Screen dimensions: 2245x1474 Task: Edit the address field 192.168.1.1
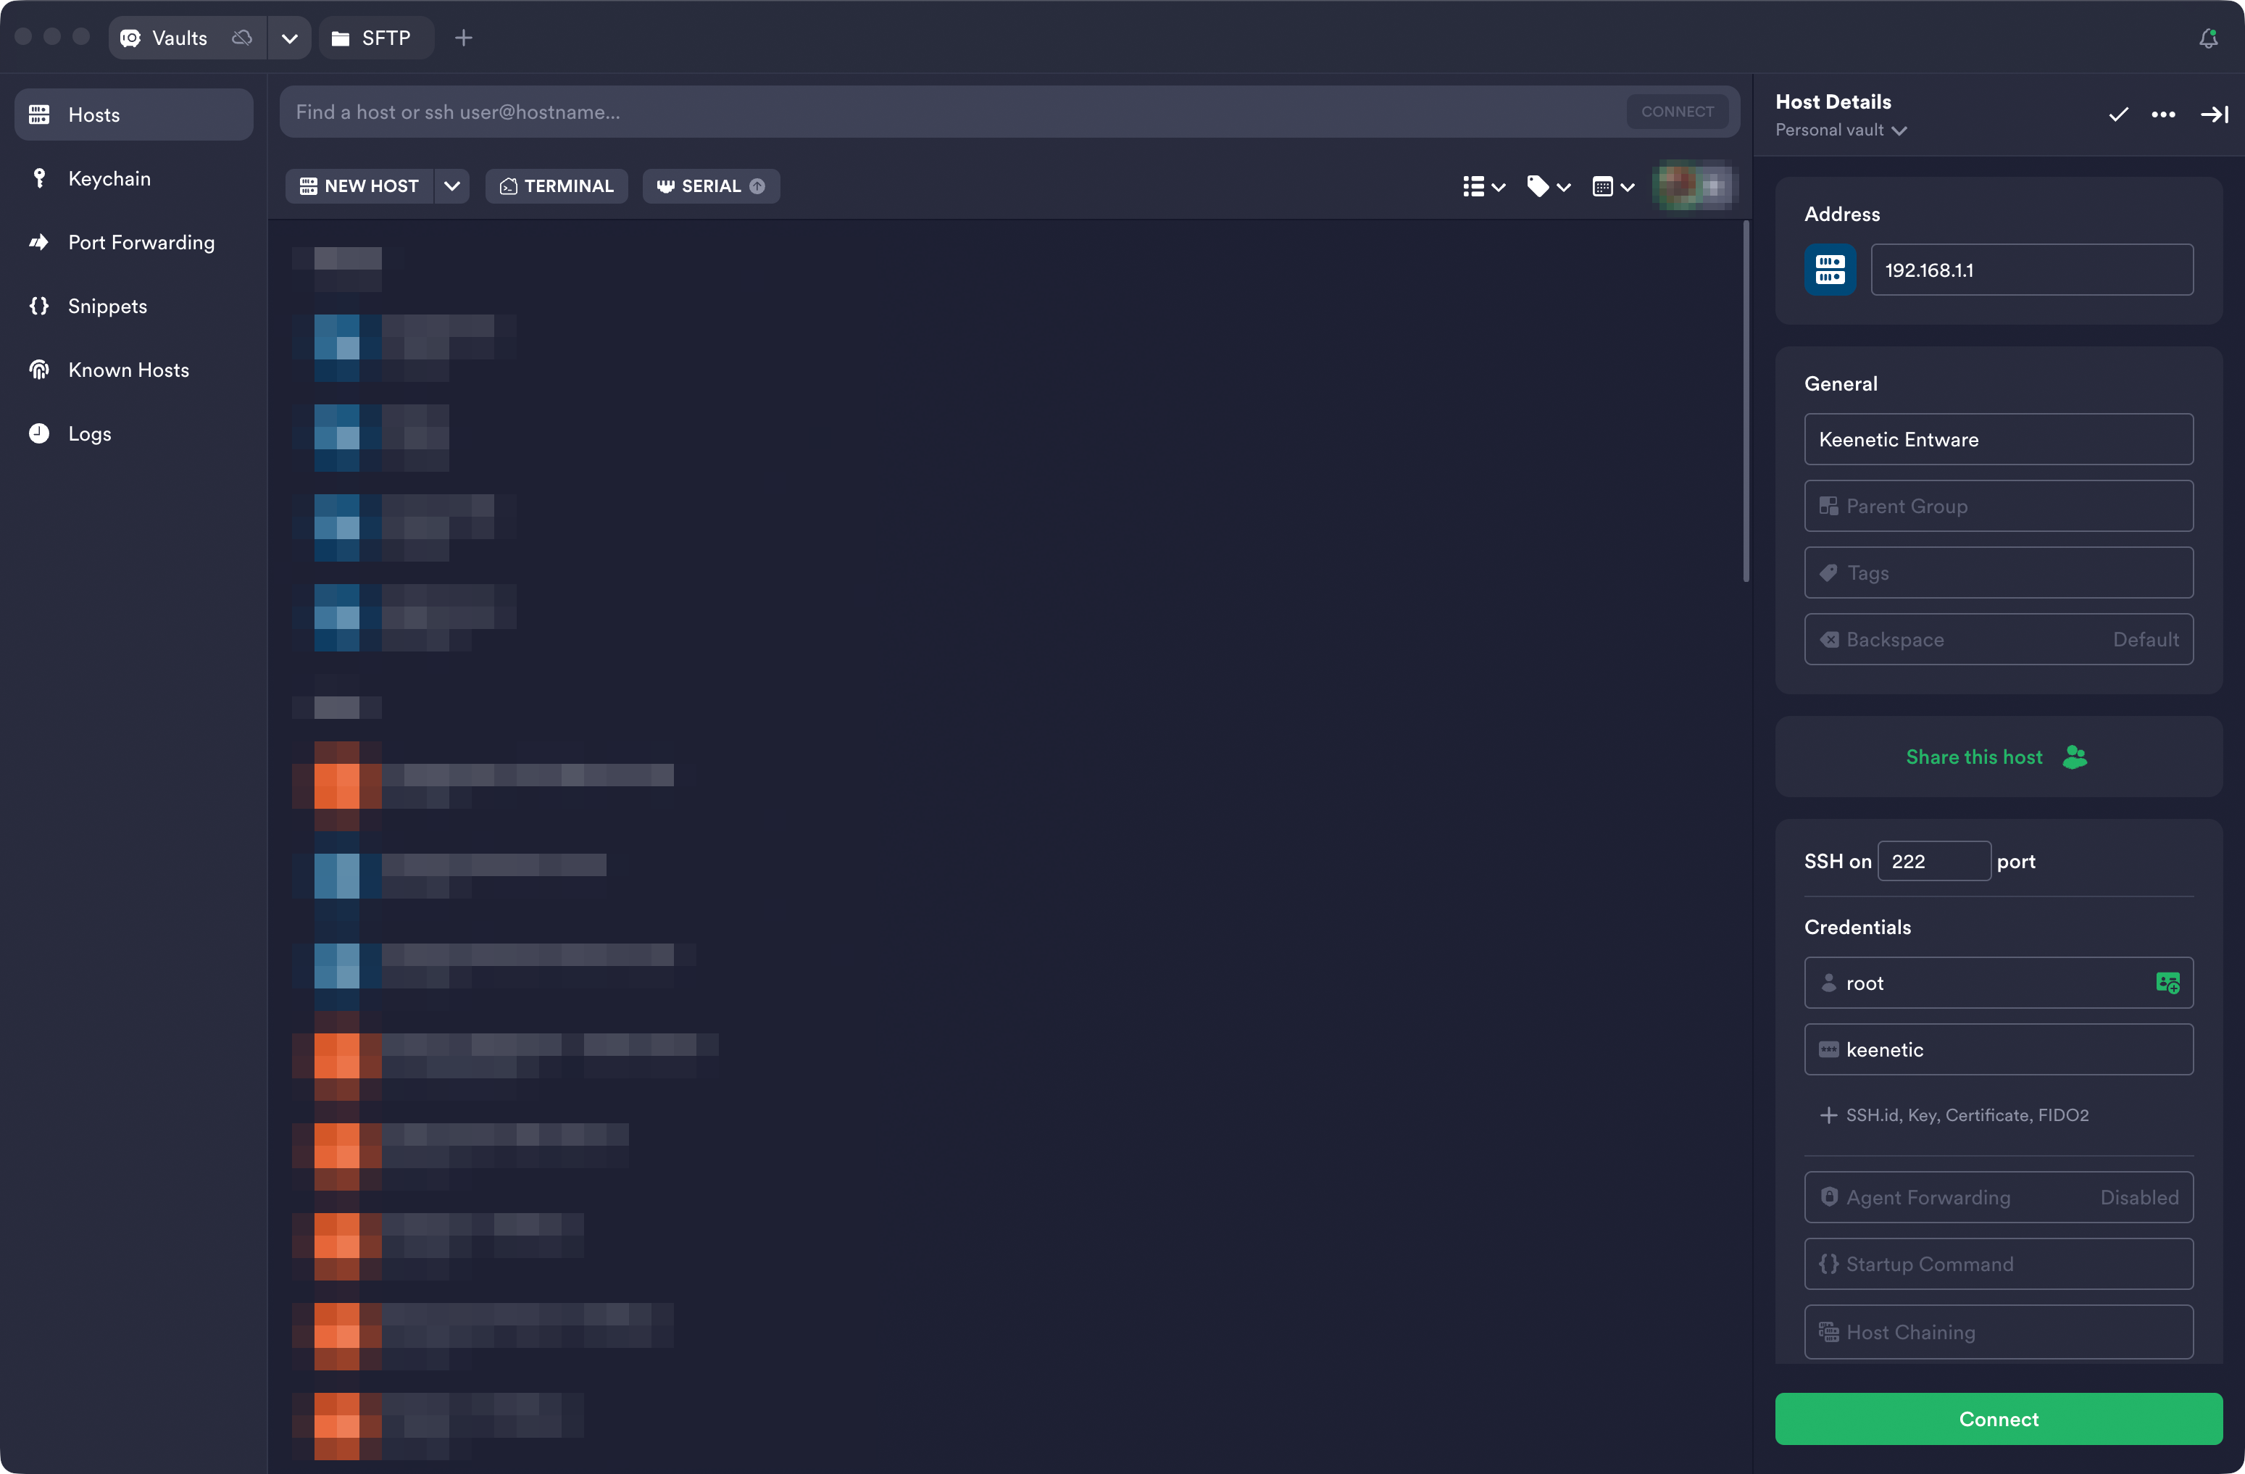click(x=2031, y=270)
